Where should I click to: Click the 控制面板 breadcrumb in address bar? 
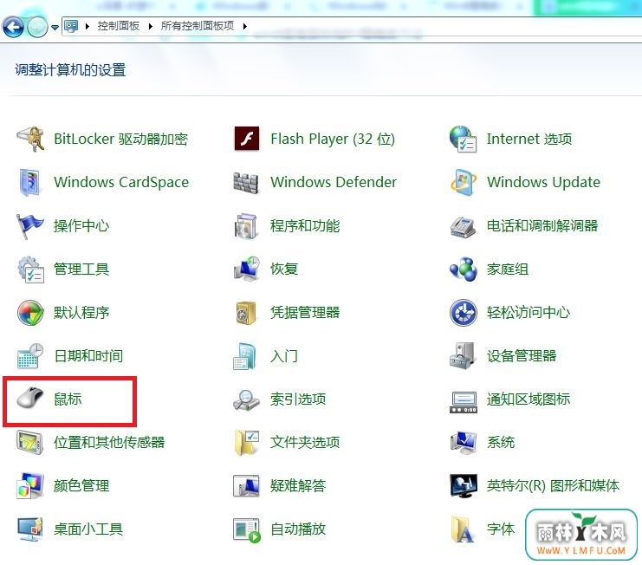click(x=119, y=26)
